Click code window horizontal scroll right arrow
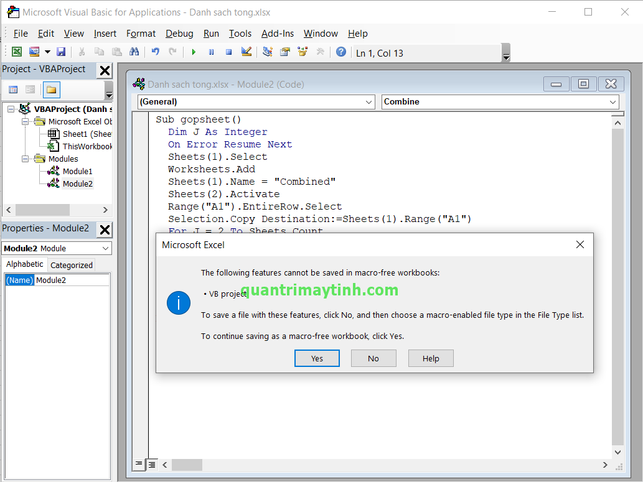 pos(605,465)
